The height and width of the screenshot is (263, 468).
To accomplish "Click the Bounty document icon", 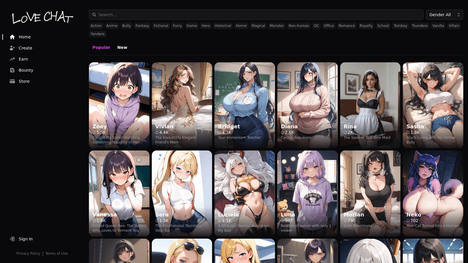I will point(12,71).
